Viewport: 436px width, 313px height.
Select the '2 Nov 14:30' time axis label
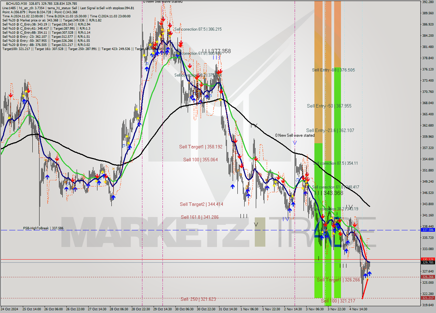(x=293, y=309)
